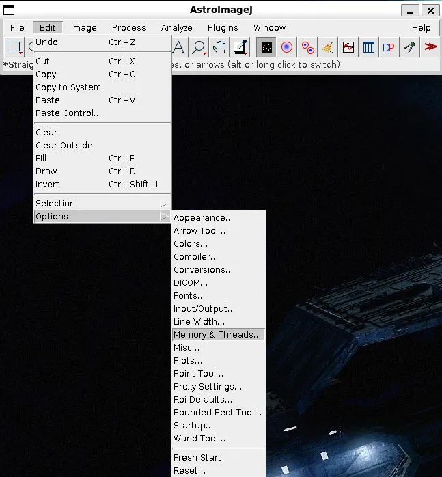Open the DP data processor icon
442x477 pixels.
click(x=389, y=47)
